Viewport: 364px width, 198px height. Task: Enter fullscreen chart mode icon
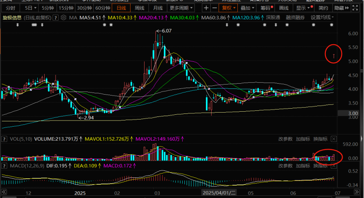click(355, 8)
